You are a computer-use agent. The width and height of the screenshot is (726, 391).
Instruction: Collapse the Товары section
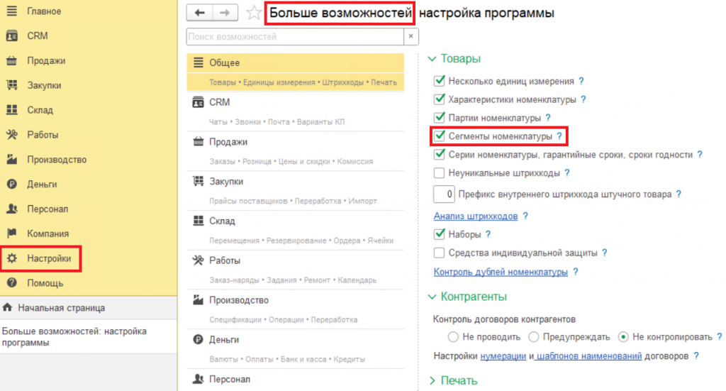[x=432, y=59]
